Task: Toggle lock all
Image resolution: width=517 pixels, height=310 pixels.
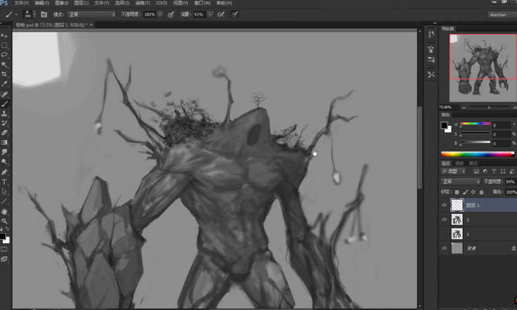Action: [481, 192]
